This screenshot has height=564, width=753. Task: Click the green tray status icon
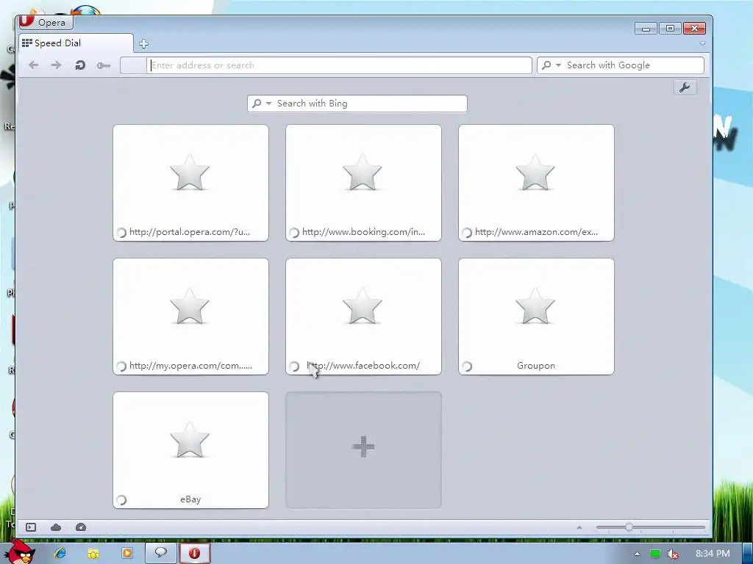[654, 554]
